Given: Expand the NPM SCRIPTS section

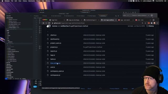Looking at the screenshot, I should [x=9, y=66].
